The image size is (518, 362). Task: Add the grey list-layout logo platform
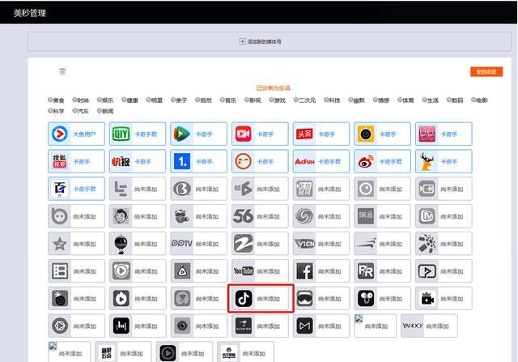tap(76, 271)
